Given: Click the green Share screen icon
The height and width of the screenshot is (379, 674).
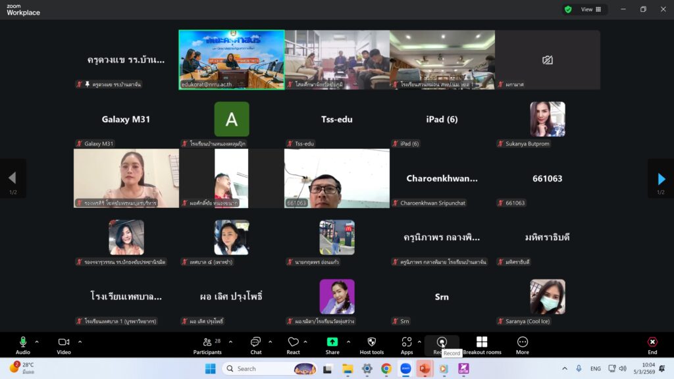Looking at the screenshot, I should [x=332, y=342].
